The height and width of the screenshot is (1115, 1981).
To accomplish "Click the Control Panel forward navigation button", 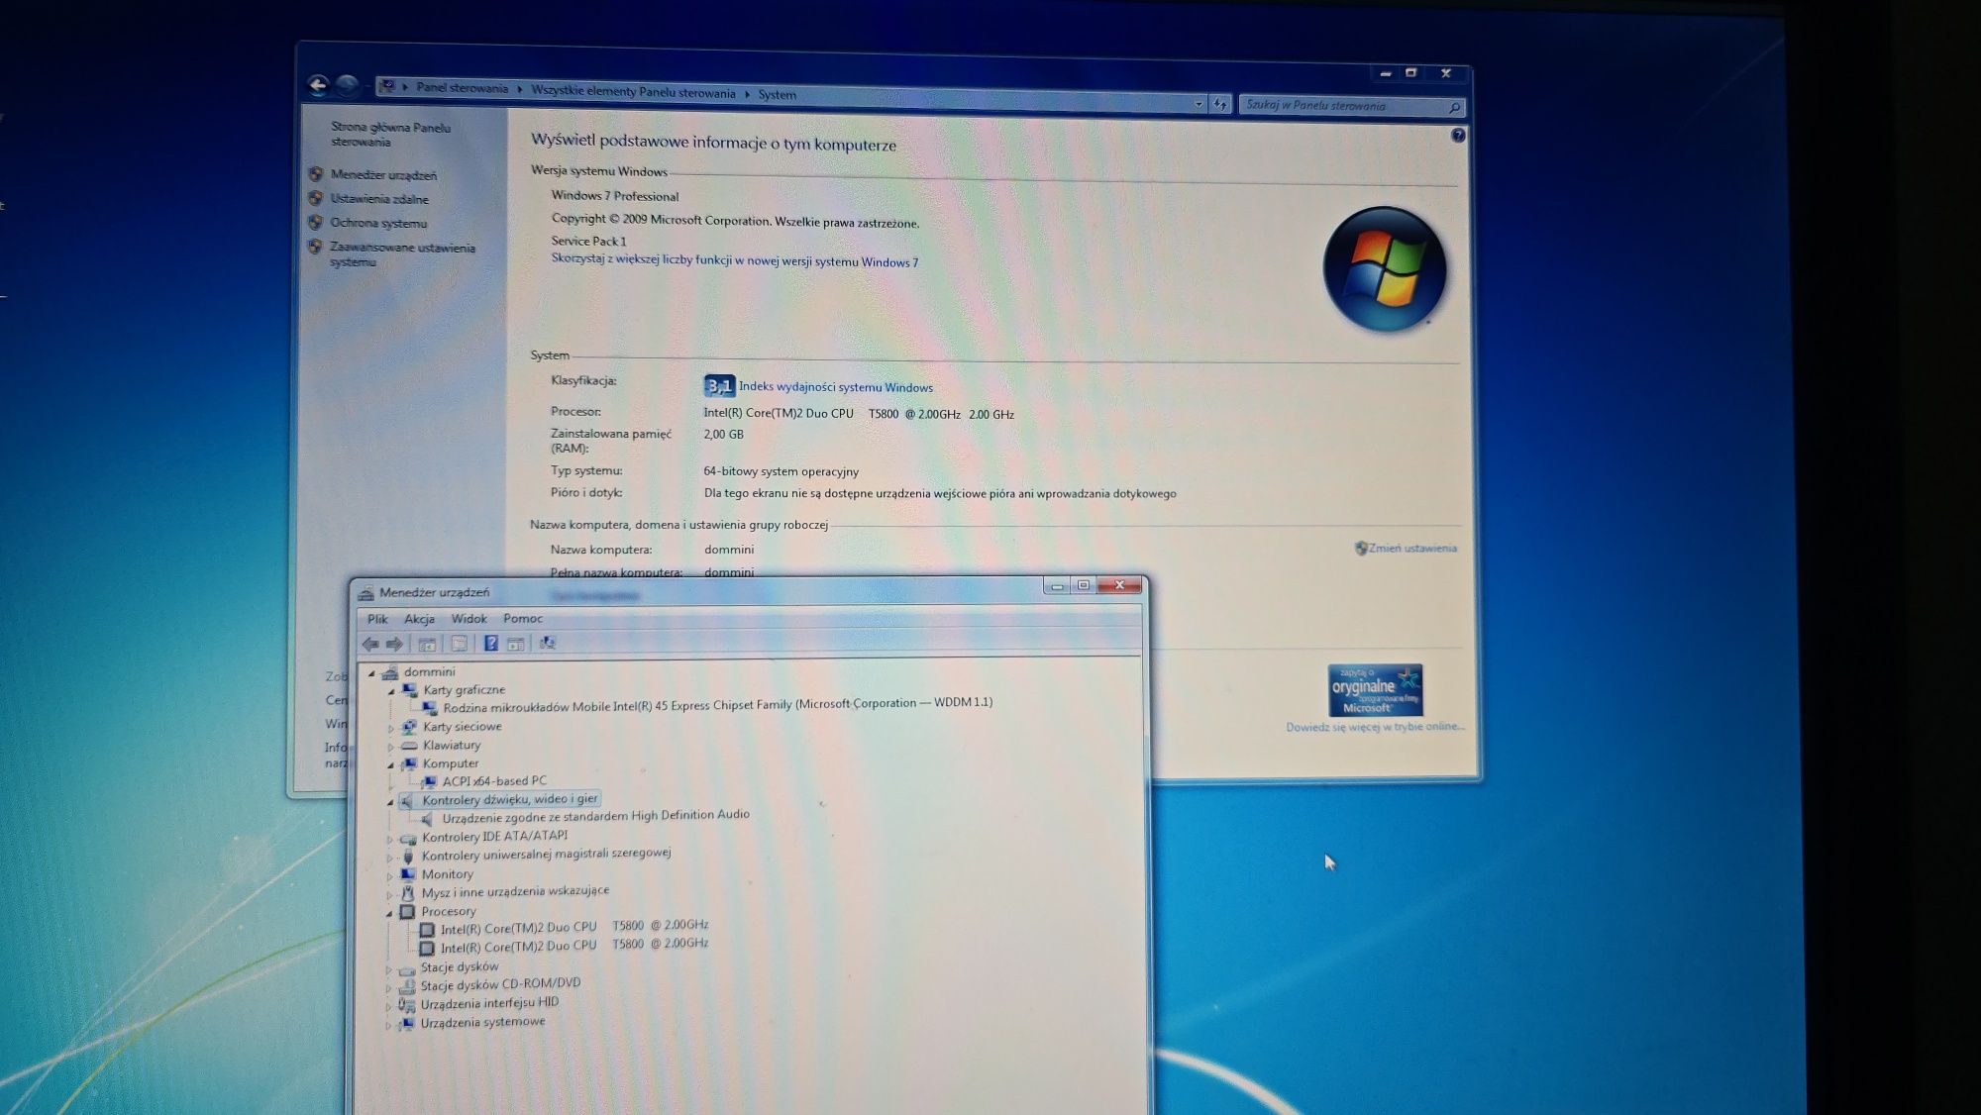I will tap(347, 85).
